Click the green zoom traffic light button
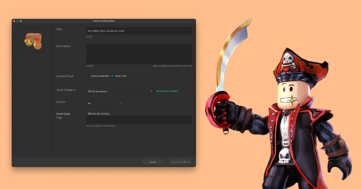The height and width of the screenshot is (189, 361). (20, 21)
